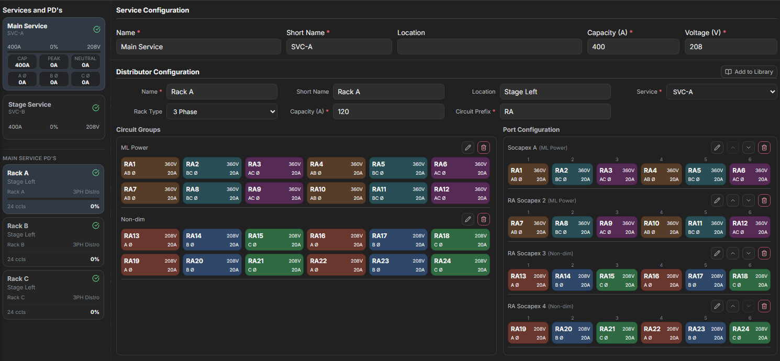Open the Rack B distro card

[x=54, y=242]
